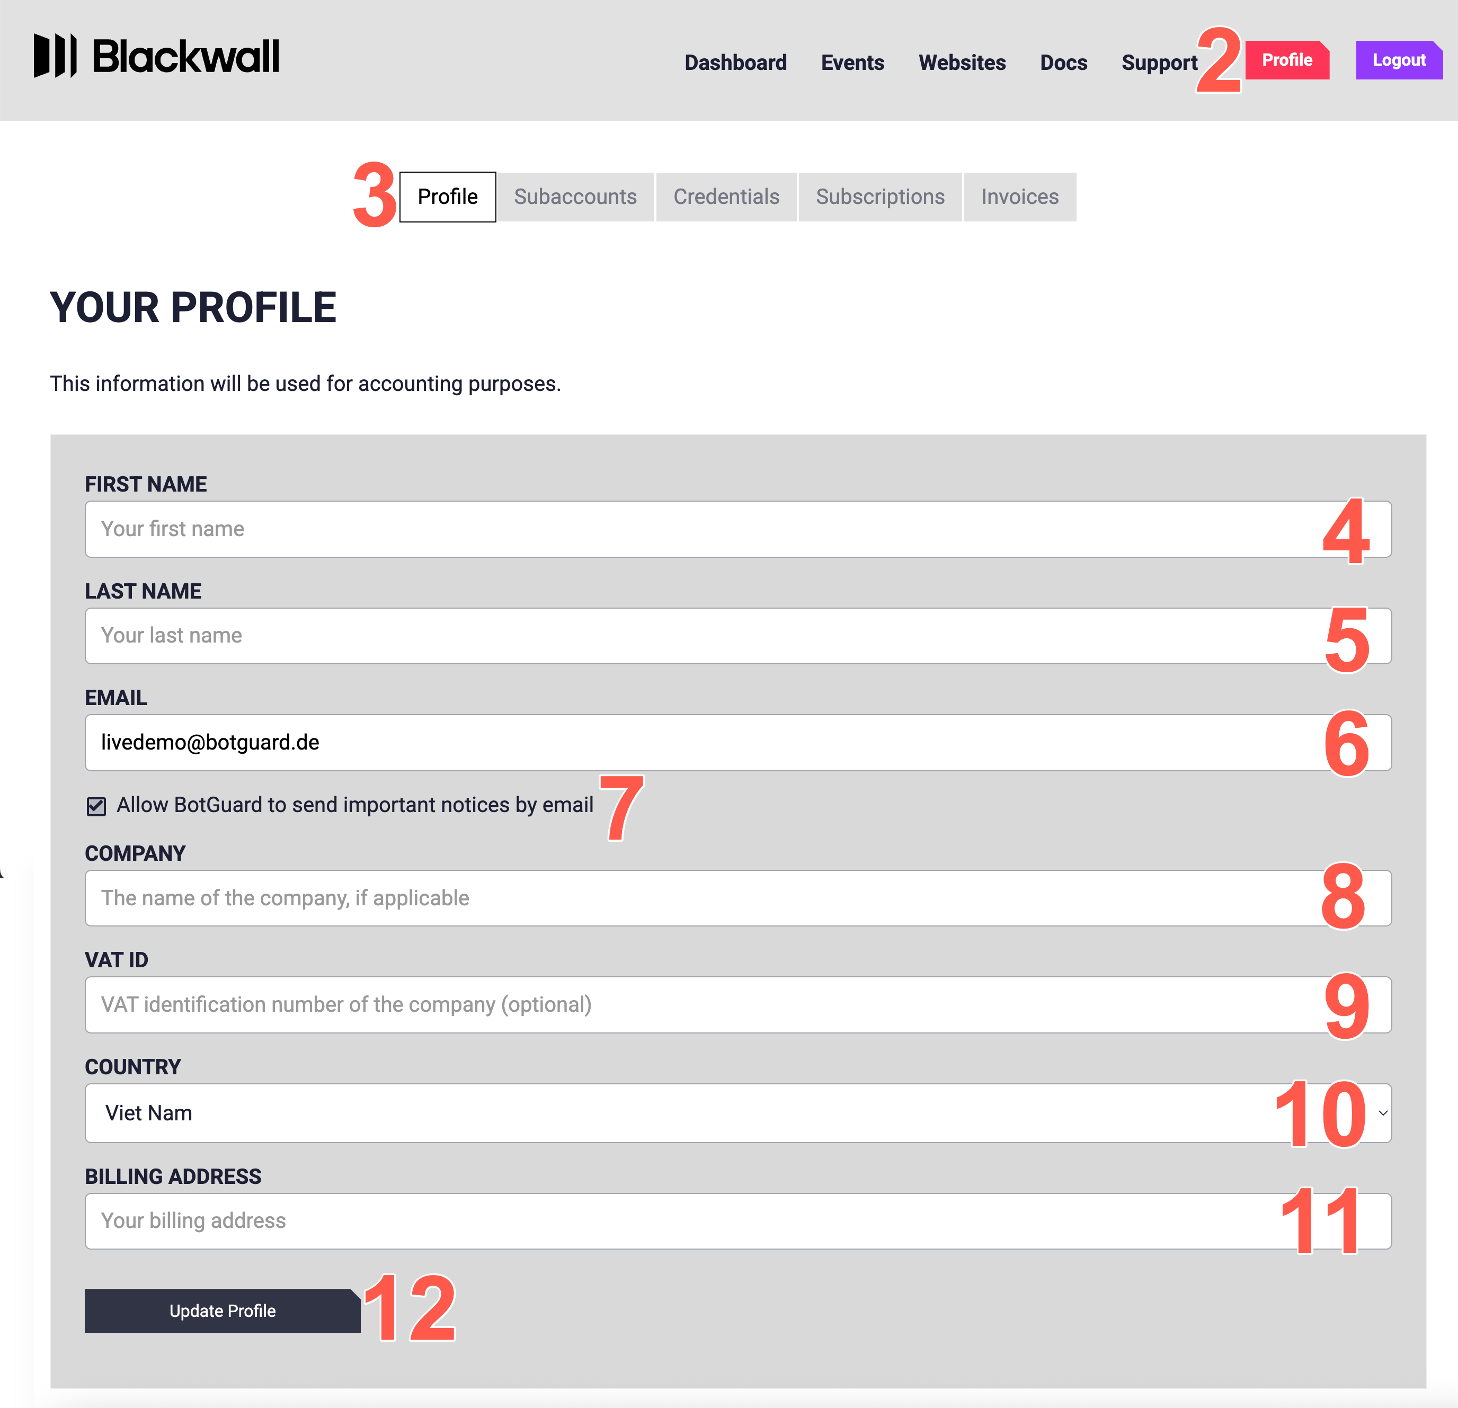This screenshot has height=1408, width=1458.
Task: Open the Invoices tab
Action: pyautogui.click(x=1019, y=197)
